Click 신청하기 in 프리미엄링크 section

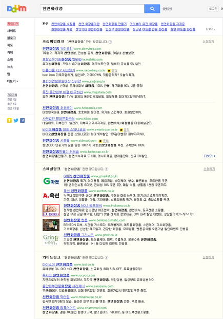208,42
